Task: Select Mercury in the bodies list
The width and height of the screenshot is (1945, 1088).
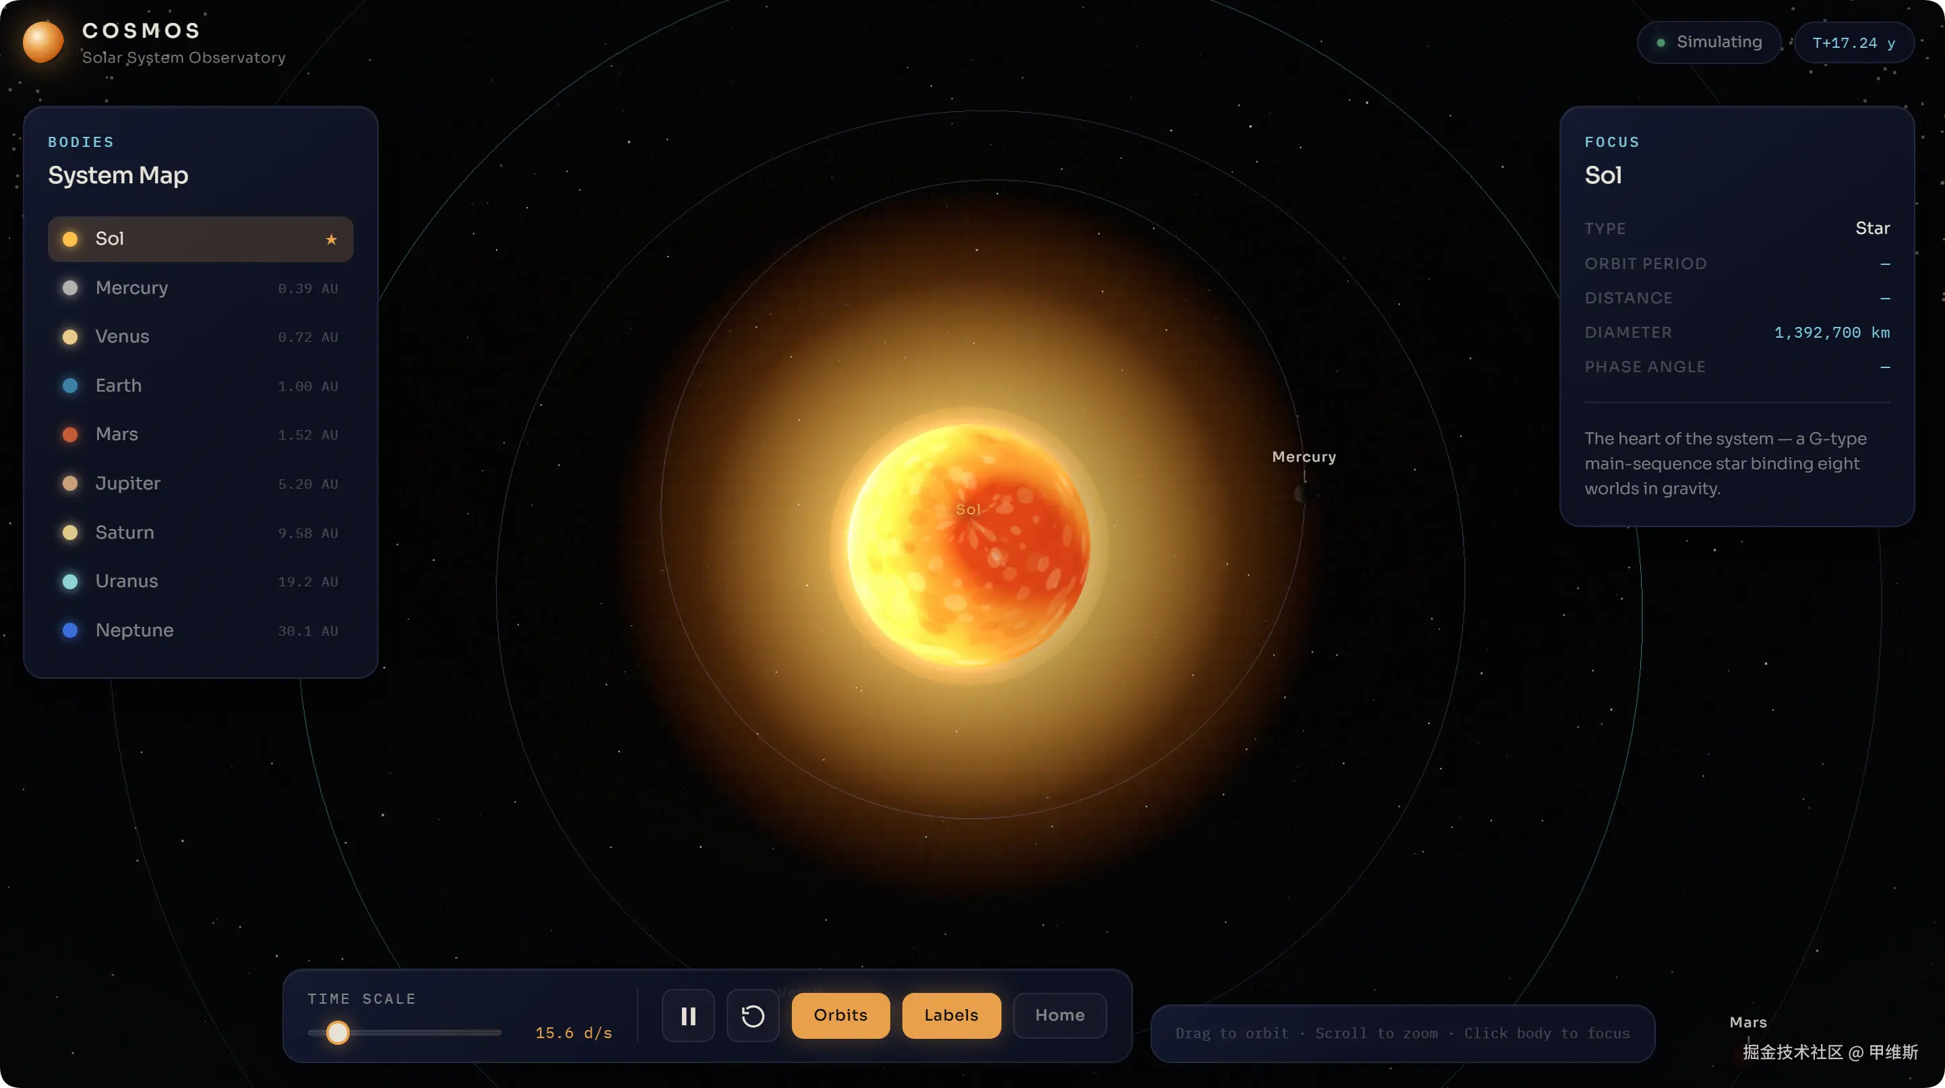Action: (x=200, y=288)
